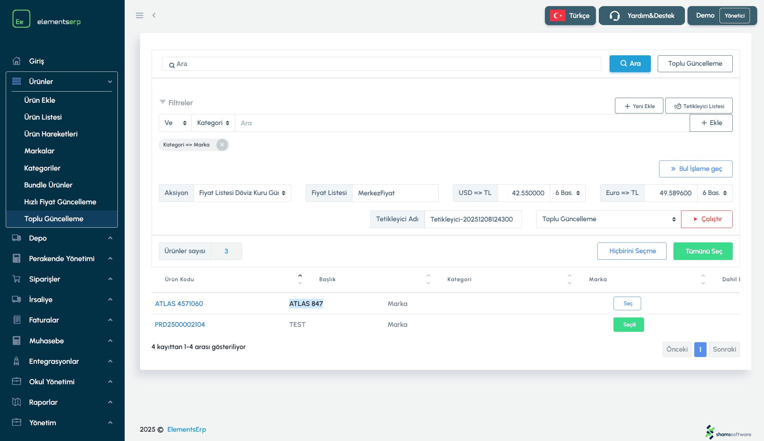Image resolution: width=764 pixels, height=441 pixels.
Task: Click the Siparişler cart icon
Action: point(17,279)
